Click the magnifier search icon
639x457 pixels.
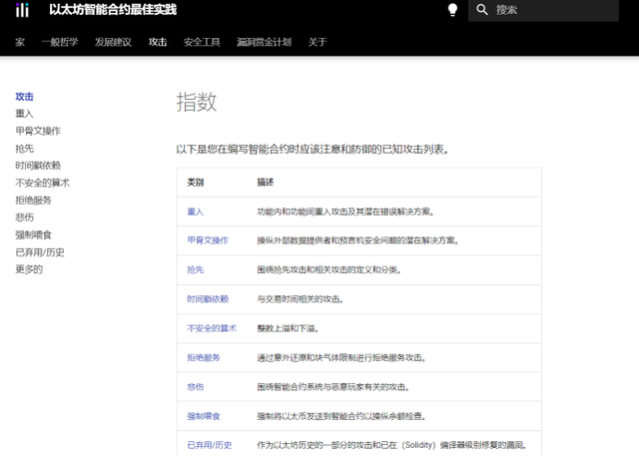point(482,10)
